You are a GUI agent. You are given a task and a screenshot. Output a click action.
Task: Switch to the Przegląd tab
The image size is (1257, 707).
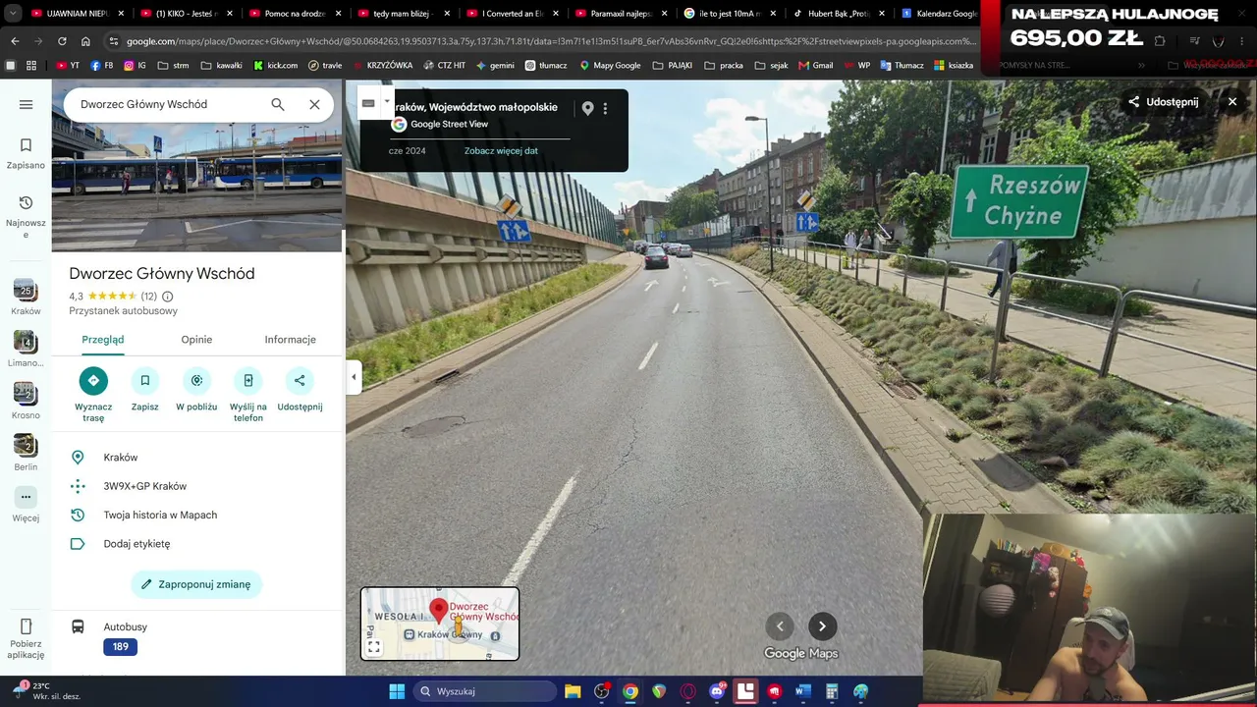tap(103, 340)
